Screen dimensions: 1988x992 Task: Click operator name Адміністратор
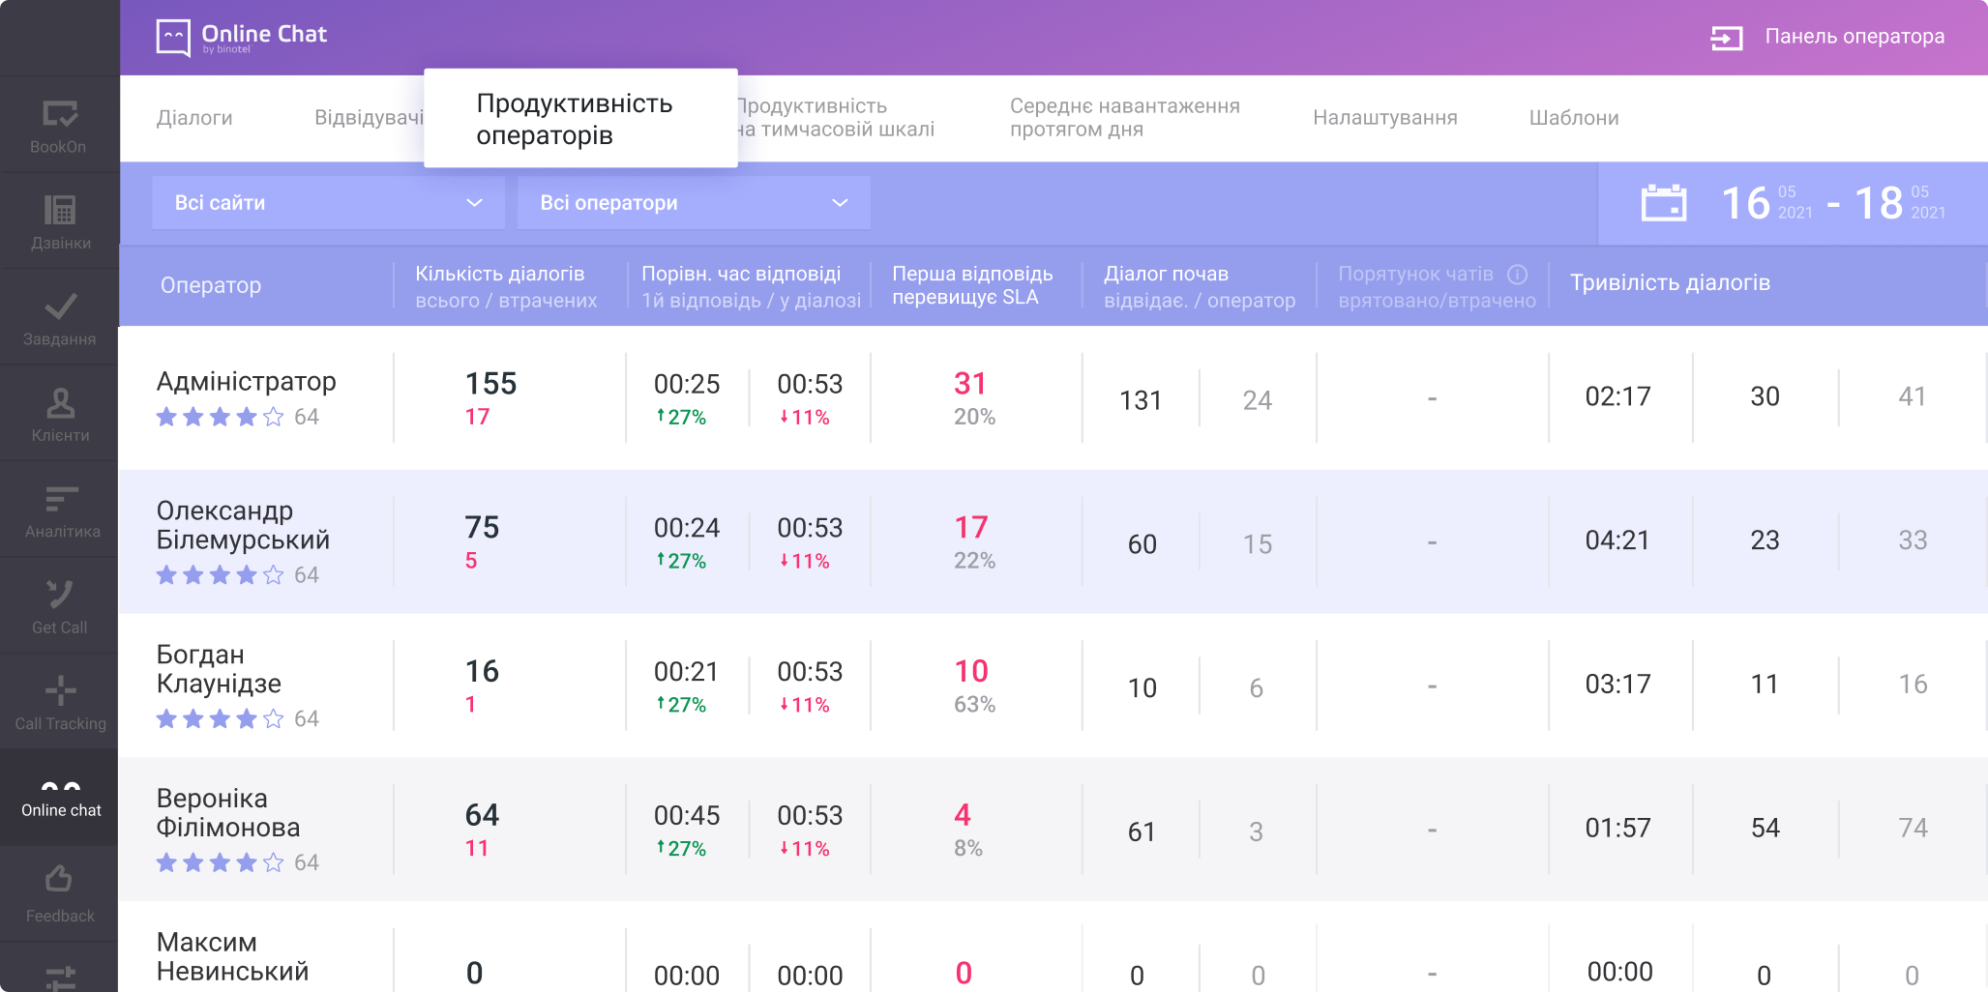[247, 381]
